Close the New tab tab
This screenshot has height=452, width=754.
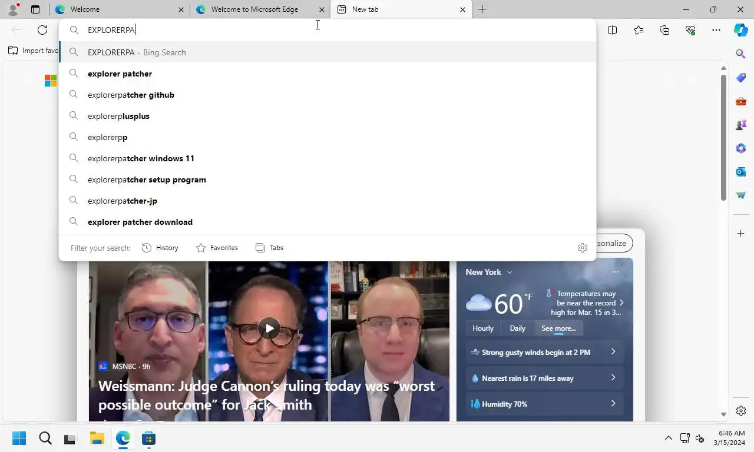click(x=462, y=9)
